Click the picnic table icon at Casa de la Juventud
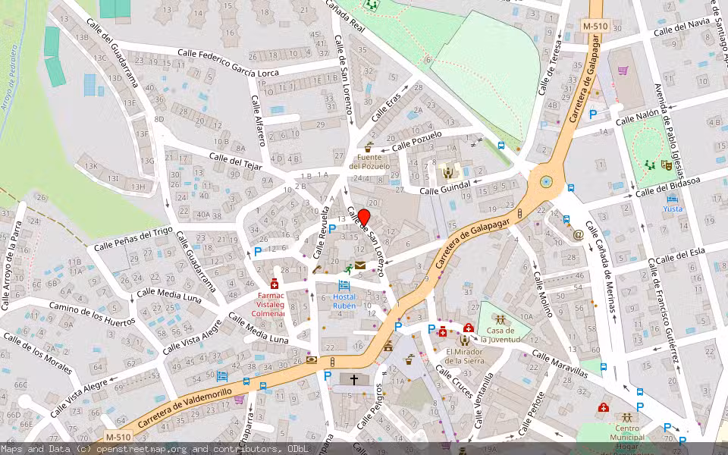This screenshot has width=728, height=455. click(x=500, y=319)
